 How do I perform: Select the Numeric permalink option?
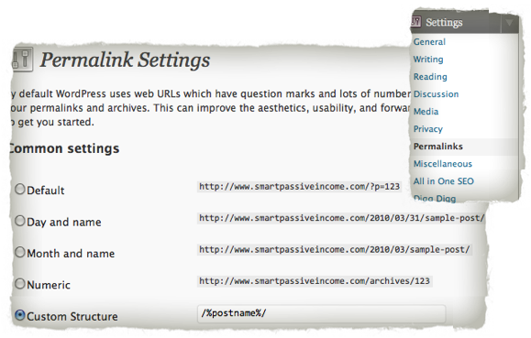pos(20,284)
